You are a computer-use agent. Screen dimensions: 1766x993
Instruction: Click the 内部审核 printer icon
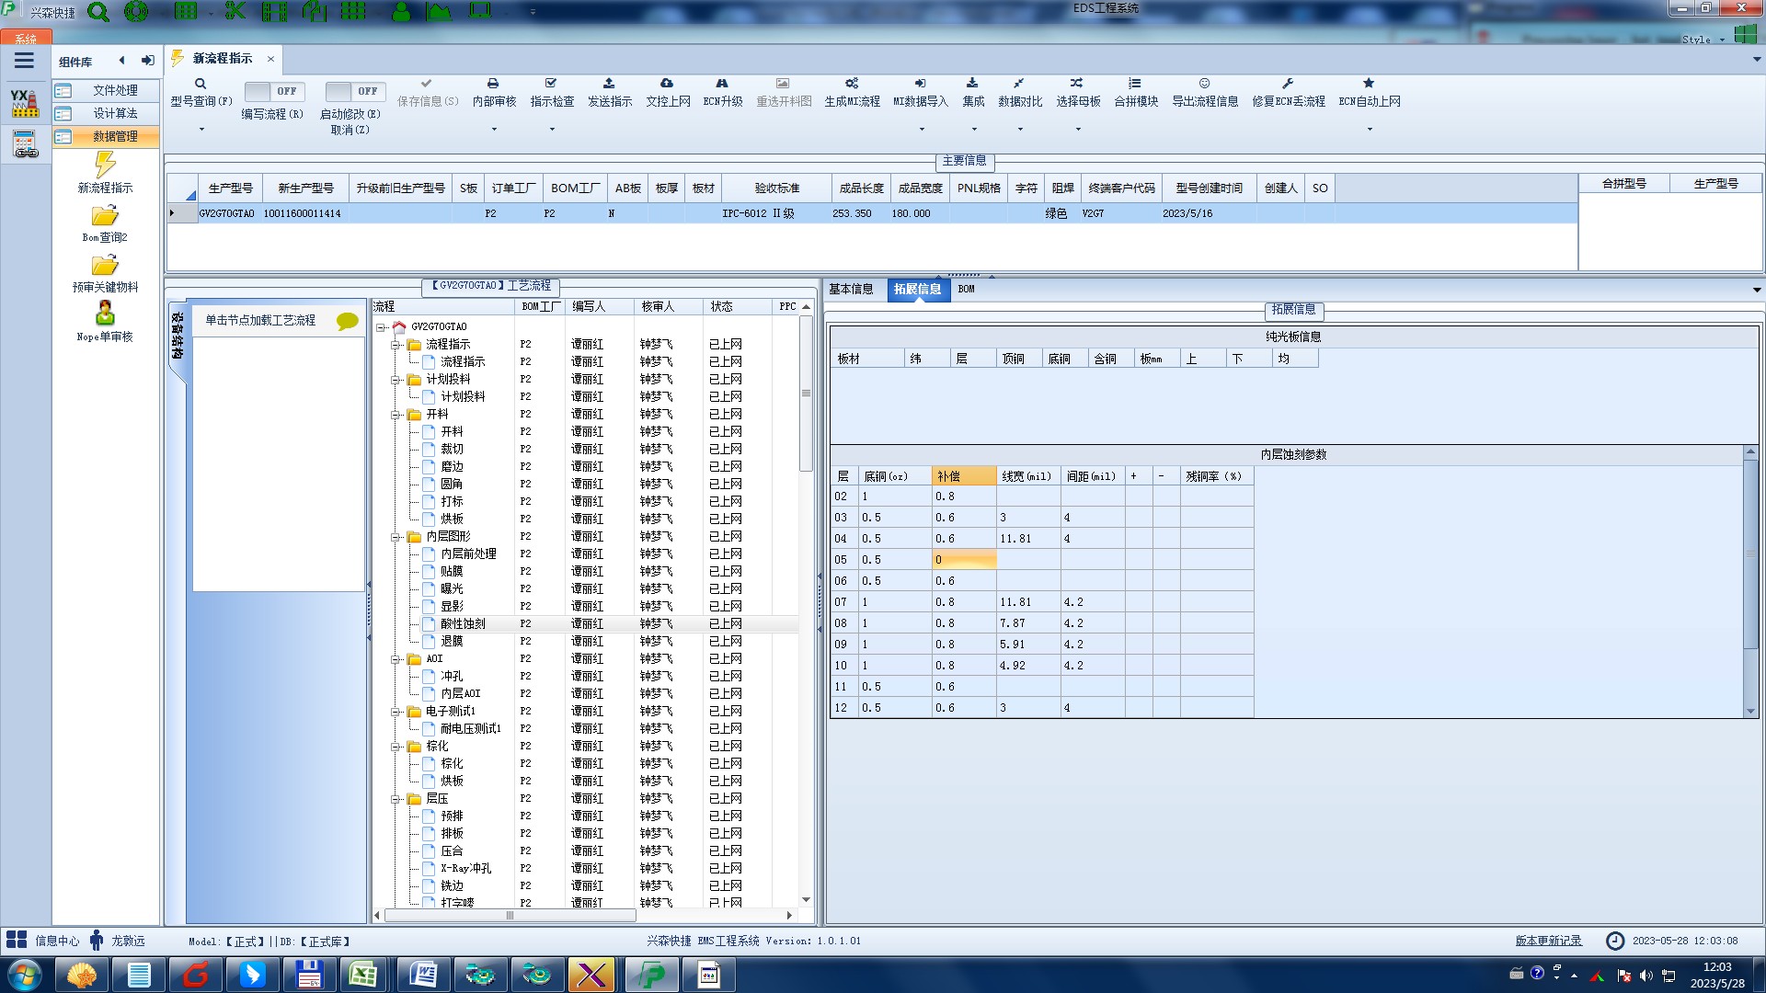(x=493, y=84)
